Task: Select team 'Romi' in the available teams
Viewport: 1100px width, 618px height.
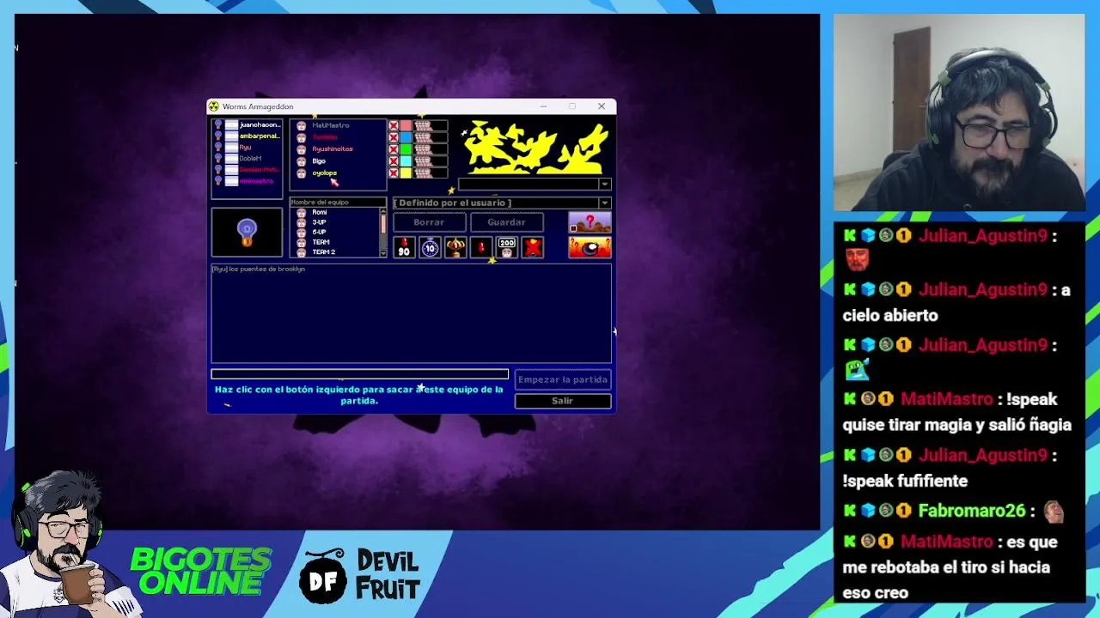Action: click(320, 213)
